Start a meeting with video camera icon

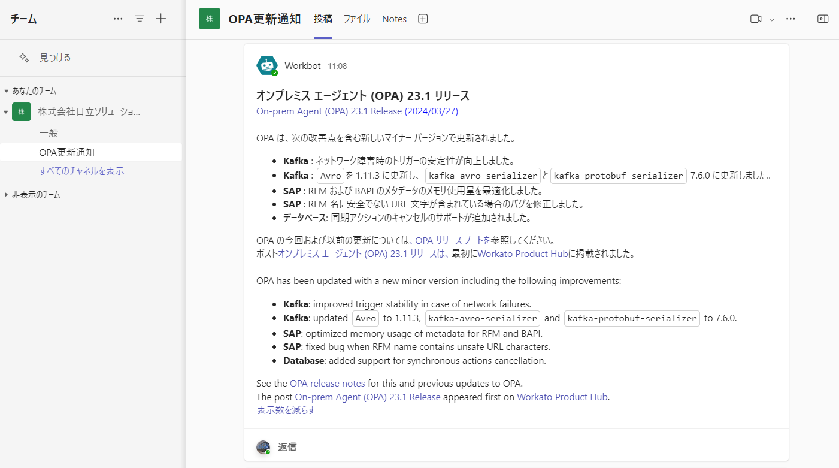click(756, 19)
